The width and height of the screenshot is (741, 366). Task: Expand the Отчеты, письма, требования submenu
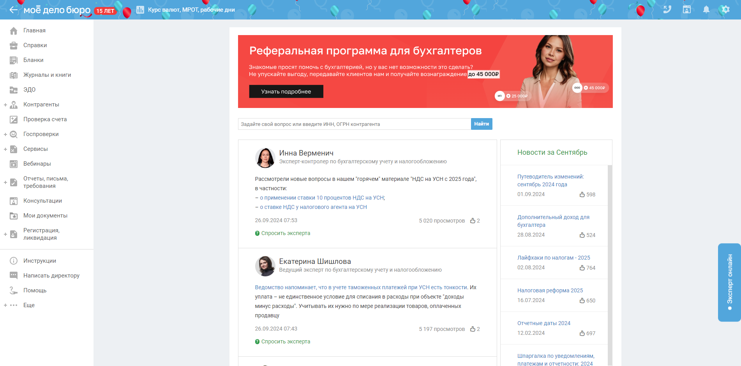coord(5,182)
